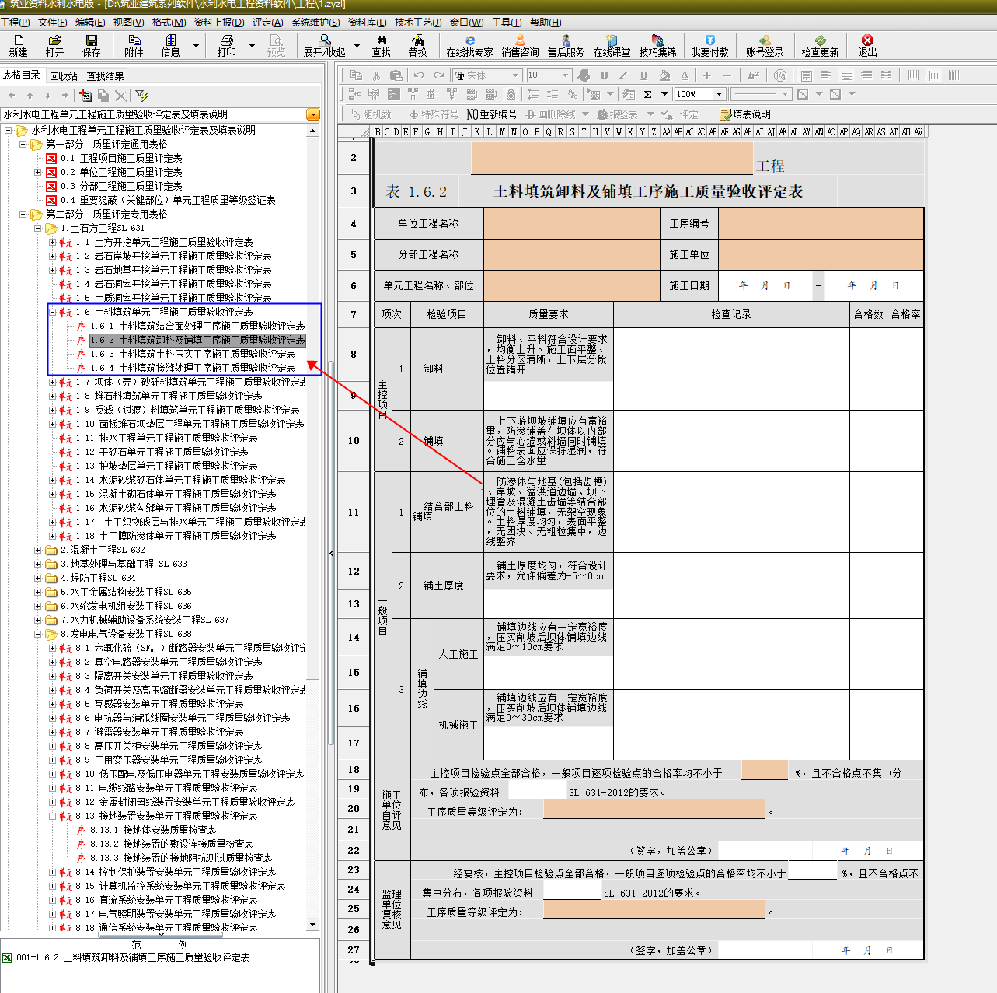Click the 打印 print icon
This screenshot has height=993, width=997.
point(227,46)
